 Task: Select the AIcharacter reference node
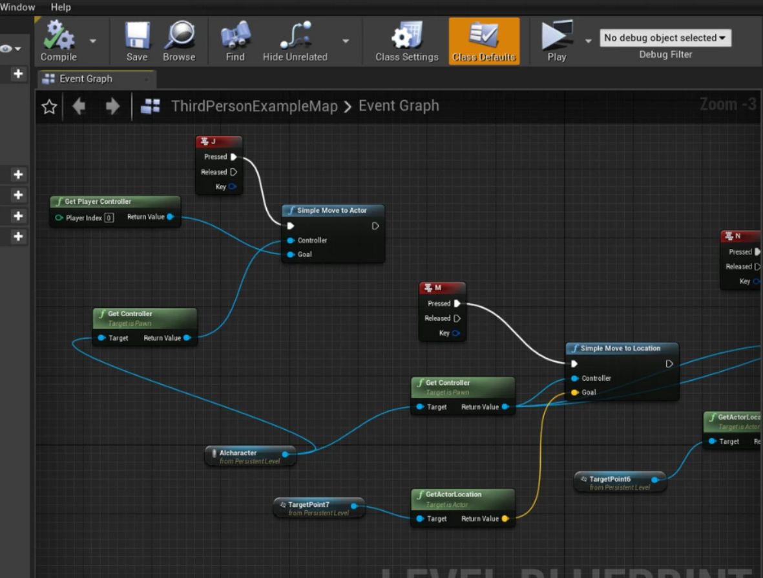point(251,456)
